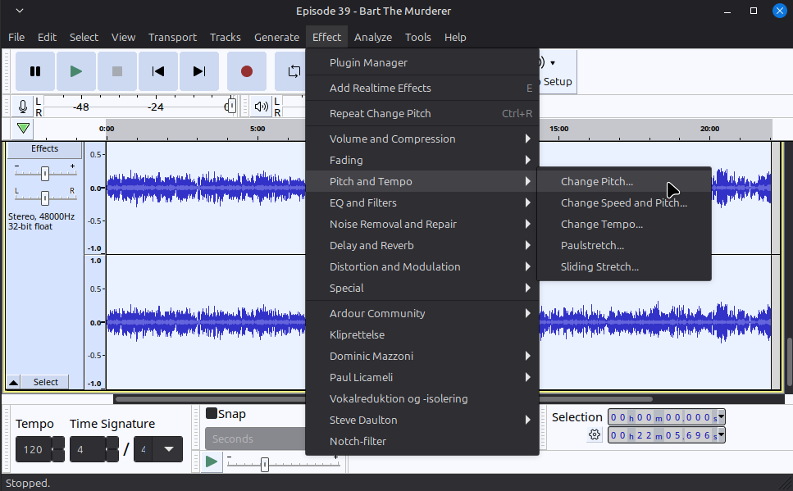Click the Stop button
The image size is (793, 491).
(117, 71)
